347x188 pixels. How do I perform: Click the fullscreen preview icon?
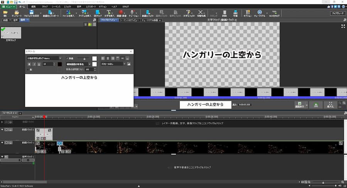343,26
